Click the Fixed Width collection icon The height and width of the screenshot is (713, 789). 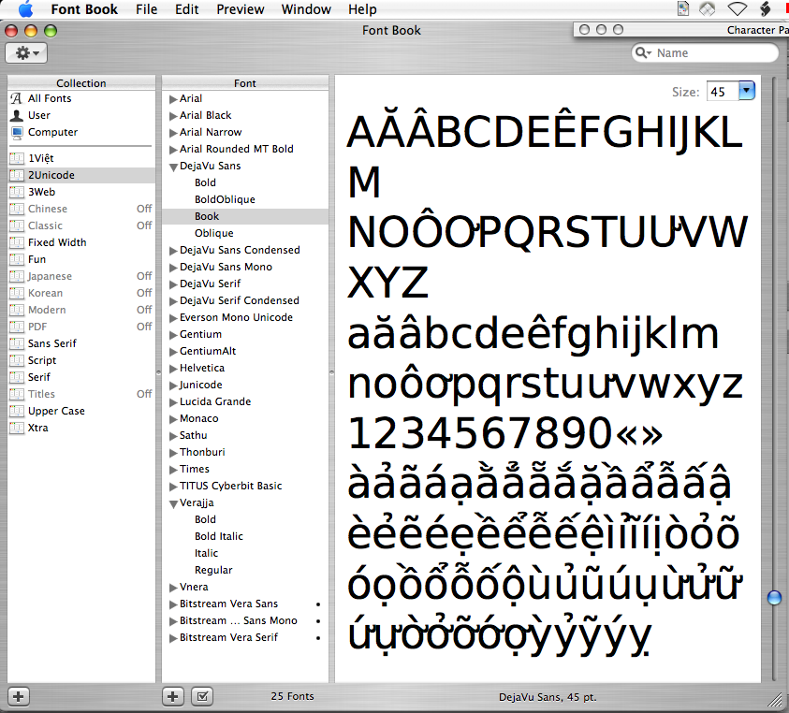17,242
